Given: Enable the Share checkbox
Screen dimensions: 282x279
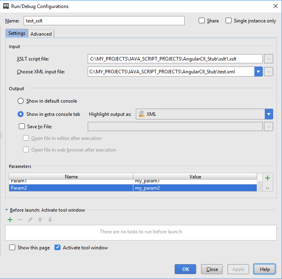Looking at the screenshot, I should click(x=202, y=20).
